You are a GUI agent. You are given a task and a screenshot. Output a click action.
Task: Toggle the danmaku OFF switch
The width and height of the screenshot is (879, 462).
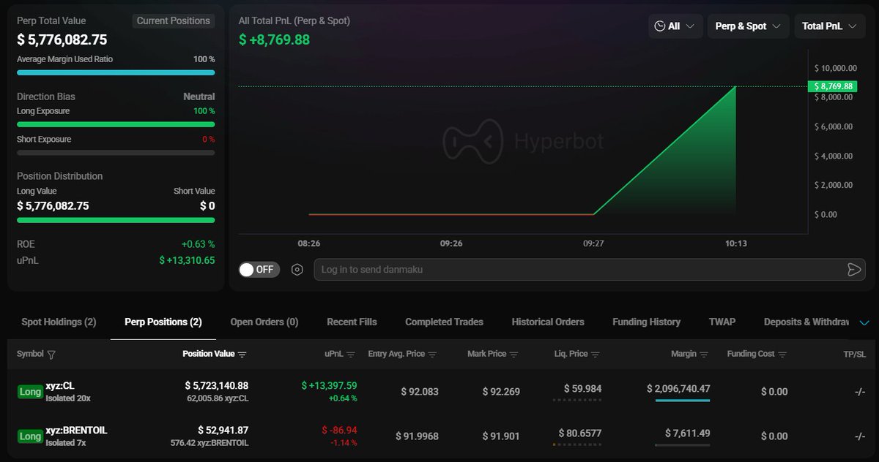259,269
